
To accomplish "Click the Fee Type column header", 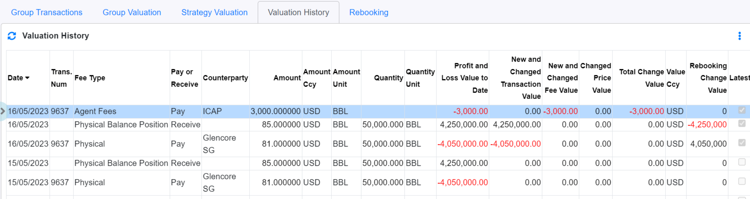I will [90, 78].
